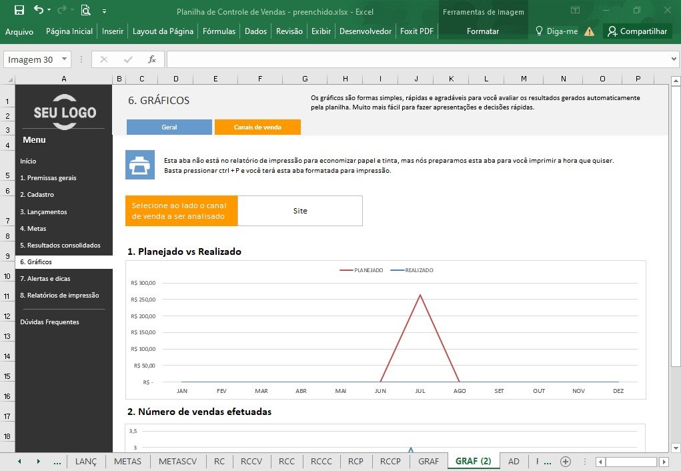Switch to the GRAF sheet tab
The image size is (681, 471).
(x=429, y=462)
